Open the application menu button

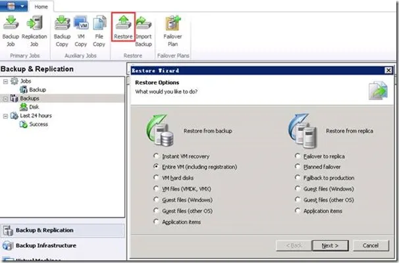14,6
